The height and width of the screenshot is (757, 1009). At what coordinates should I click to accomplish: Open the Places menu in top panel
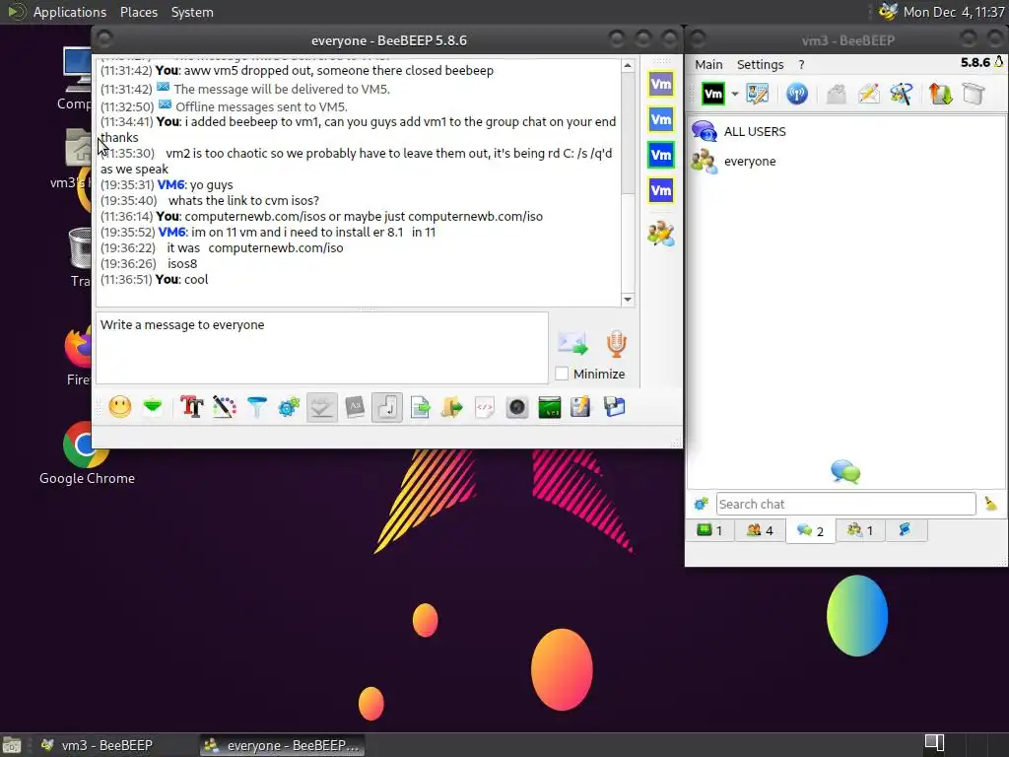(x=138, y=12)
